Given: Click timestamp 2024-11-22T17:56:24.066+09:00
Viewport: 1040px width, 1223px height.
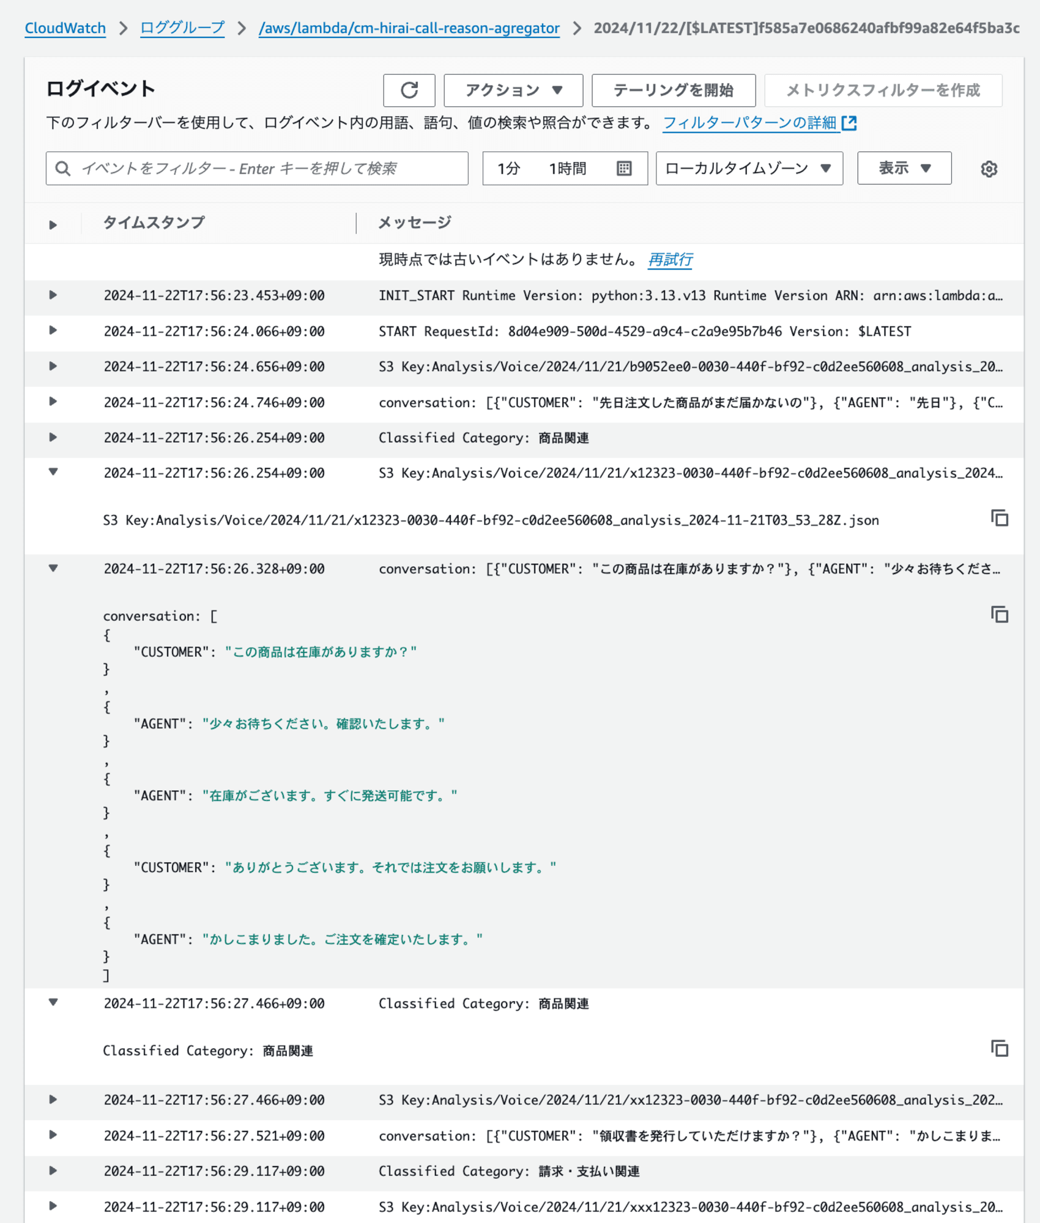Looking at the screenshot, I should [214, 331].
